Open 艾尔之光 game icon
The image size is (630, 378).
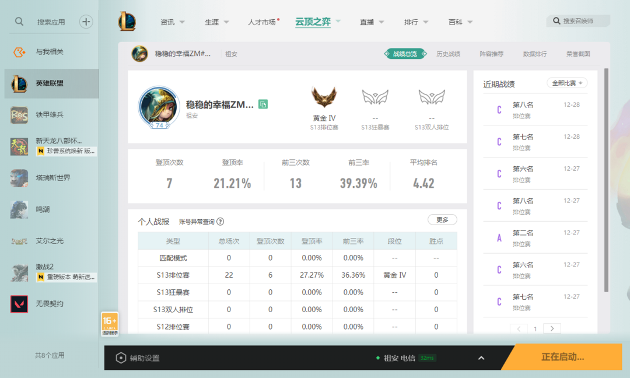(19, 241)
